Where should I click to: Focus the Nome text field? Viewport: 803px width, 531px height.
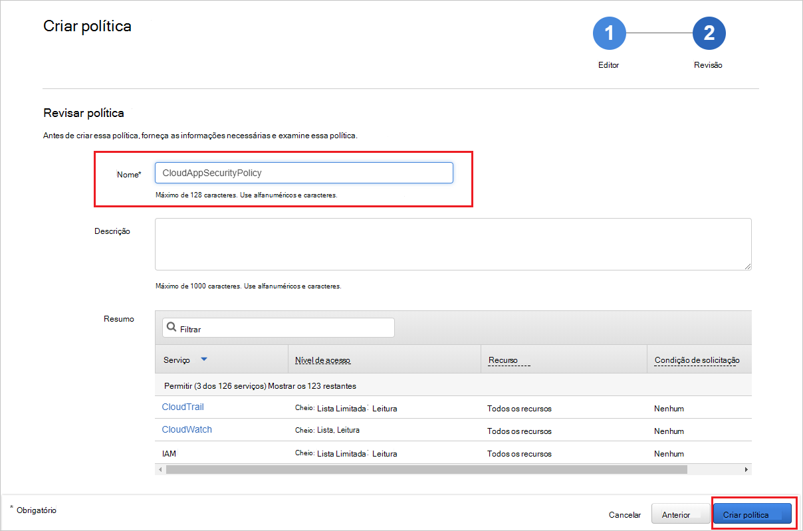[304, 173]
